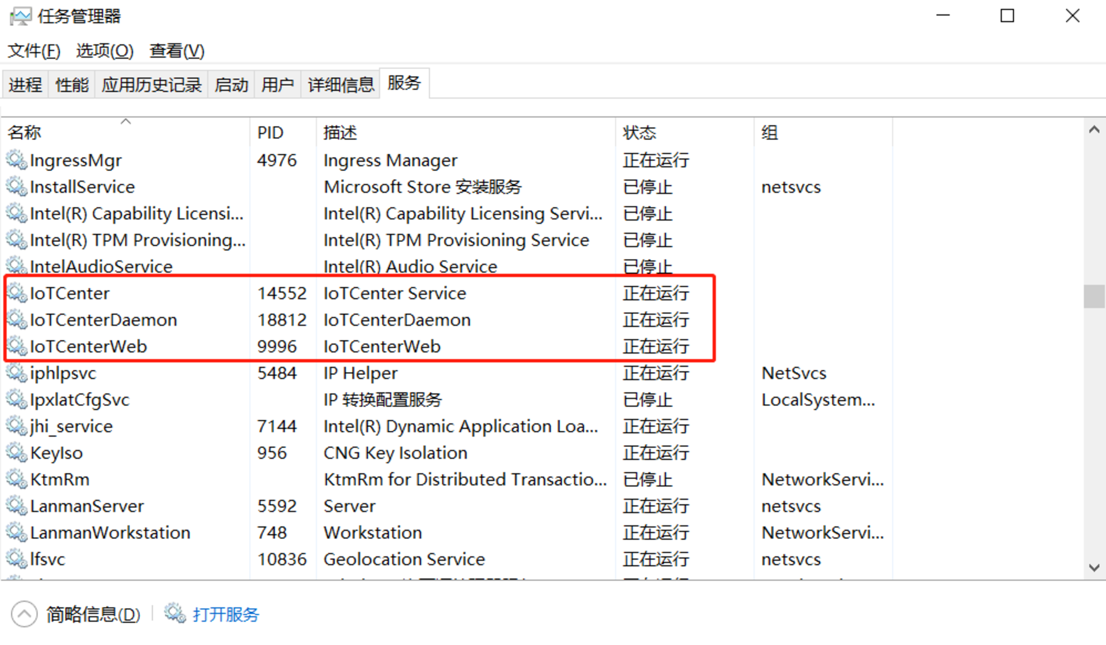
Task: Sort services by the 状态 column
Action: (639, 132)
